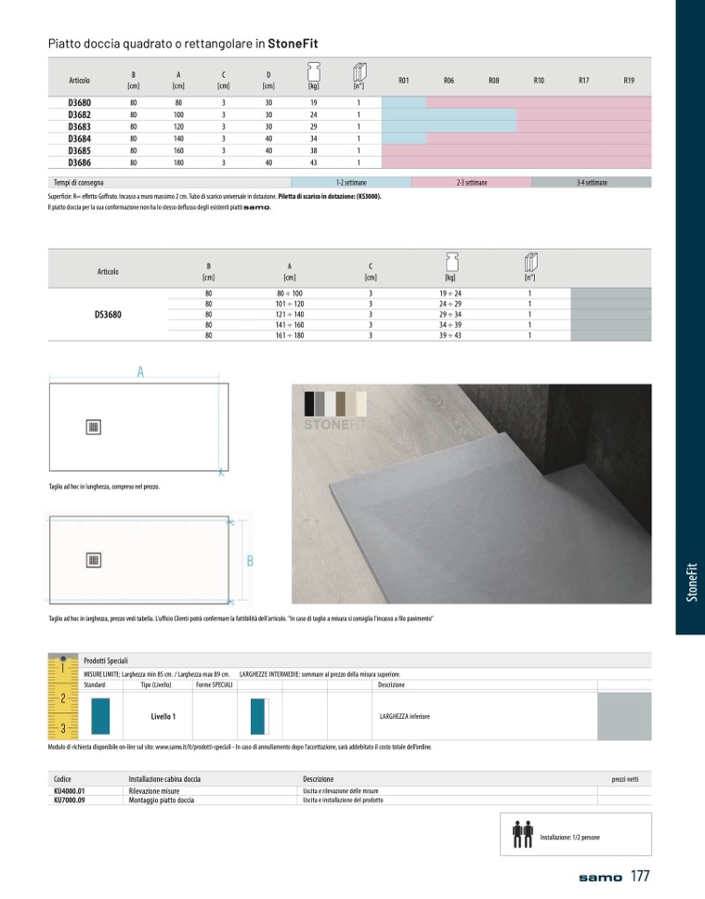Click the grey shower tray product photo
705x899 pixels.
coord(471,520)
